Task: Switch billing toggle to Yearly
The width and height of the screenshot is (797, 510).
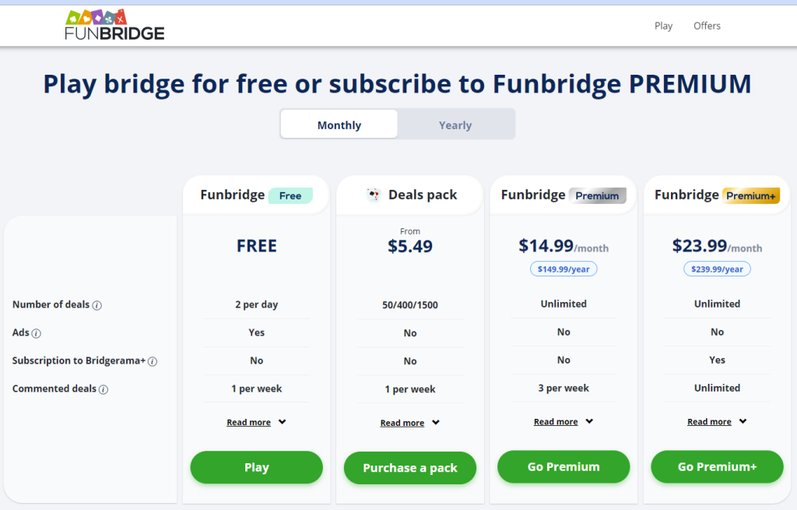Action: [x=455, y=125]
